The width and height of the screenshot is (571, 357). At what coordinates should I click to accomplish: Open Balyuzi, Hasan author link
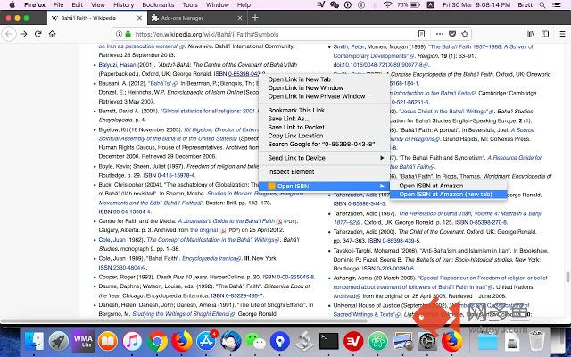pyautogui.click(x=117, y=65)
